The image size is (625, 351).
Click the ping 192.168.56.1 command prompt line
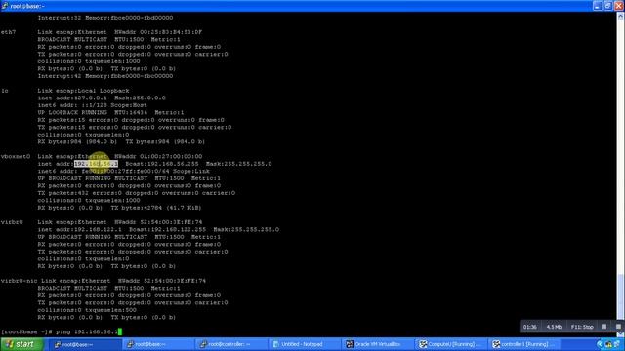(x=60, y=331)
